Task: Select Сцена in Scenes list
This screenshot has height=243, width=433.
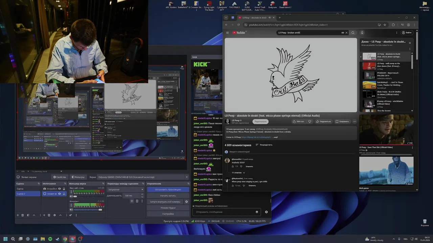Action: (x=28, y=189)
